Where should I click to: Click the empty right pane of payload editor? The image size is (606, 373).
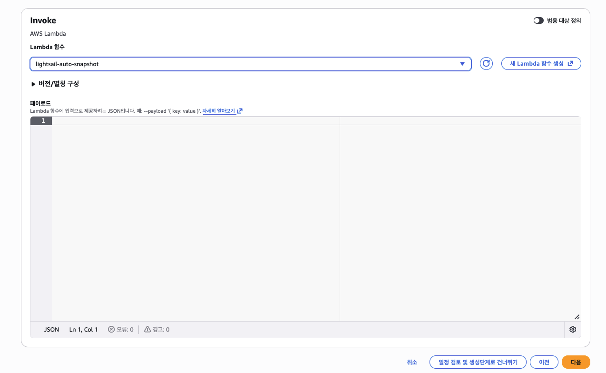click(x=459, y=219)
